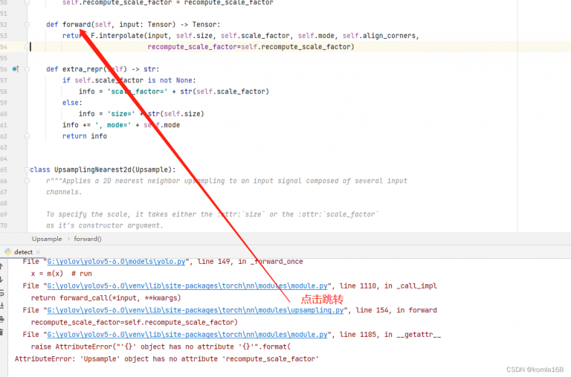Click the down arrow in the run toolbar
Image resolution: width=571 pixels, height=377 pixels.
[x=2, y=280]
